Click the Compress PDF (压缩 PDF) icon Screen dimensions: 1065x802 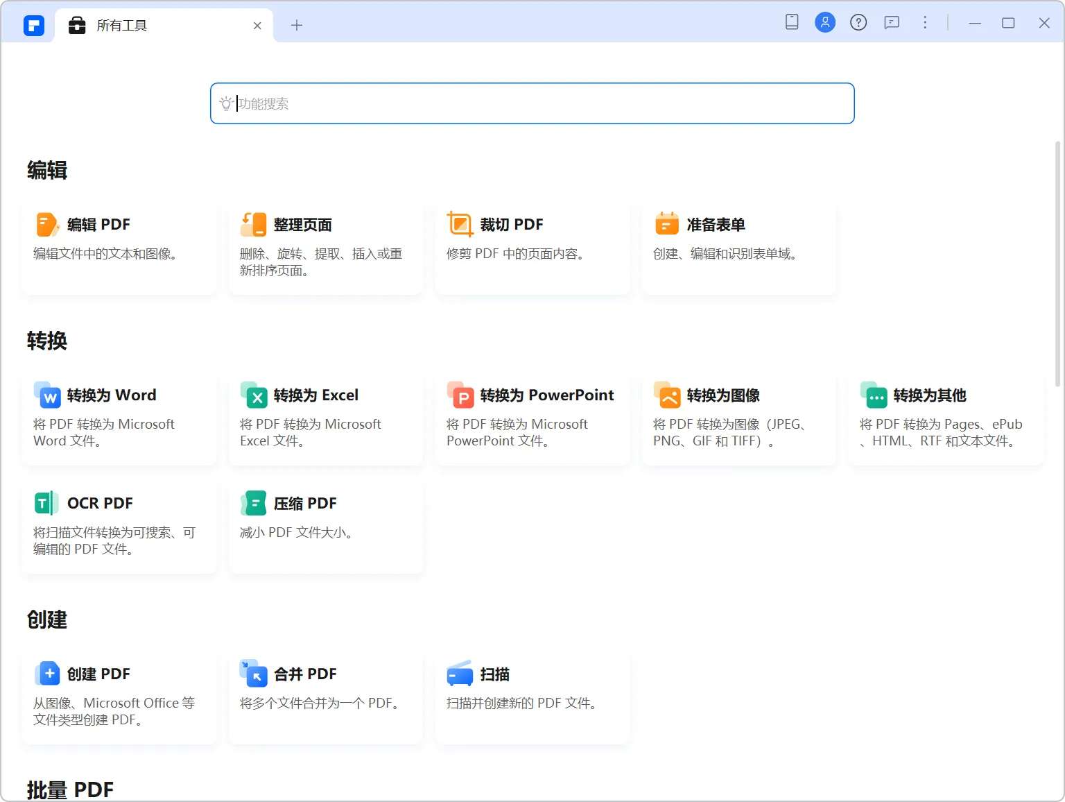(x=254, y=503)
